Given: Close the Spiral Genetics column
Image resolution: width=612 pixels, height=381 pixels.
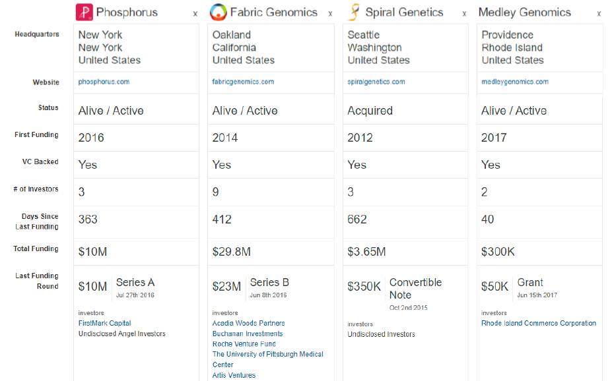Looking at the screenshot, I should (464, 14).
